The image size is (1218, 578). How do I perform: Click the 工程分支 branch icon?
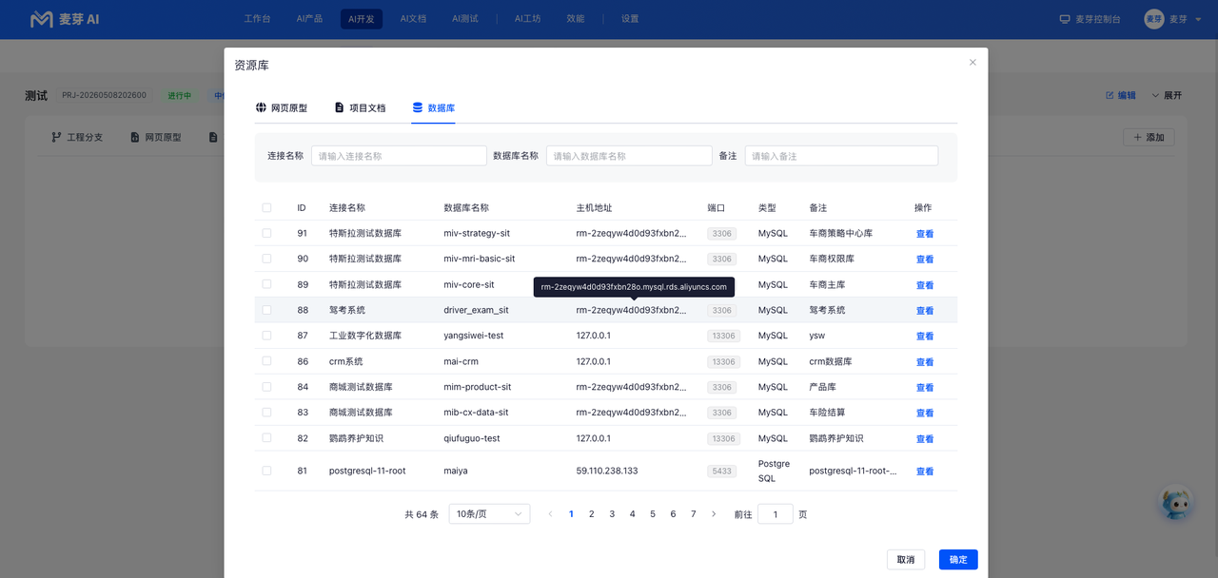56,137
